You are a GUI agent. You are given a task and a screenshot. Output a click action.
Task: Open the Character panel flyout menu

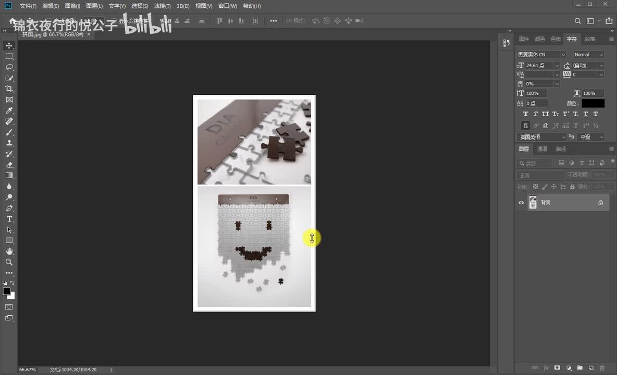coord(611,39)
